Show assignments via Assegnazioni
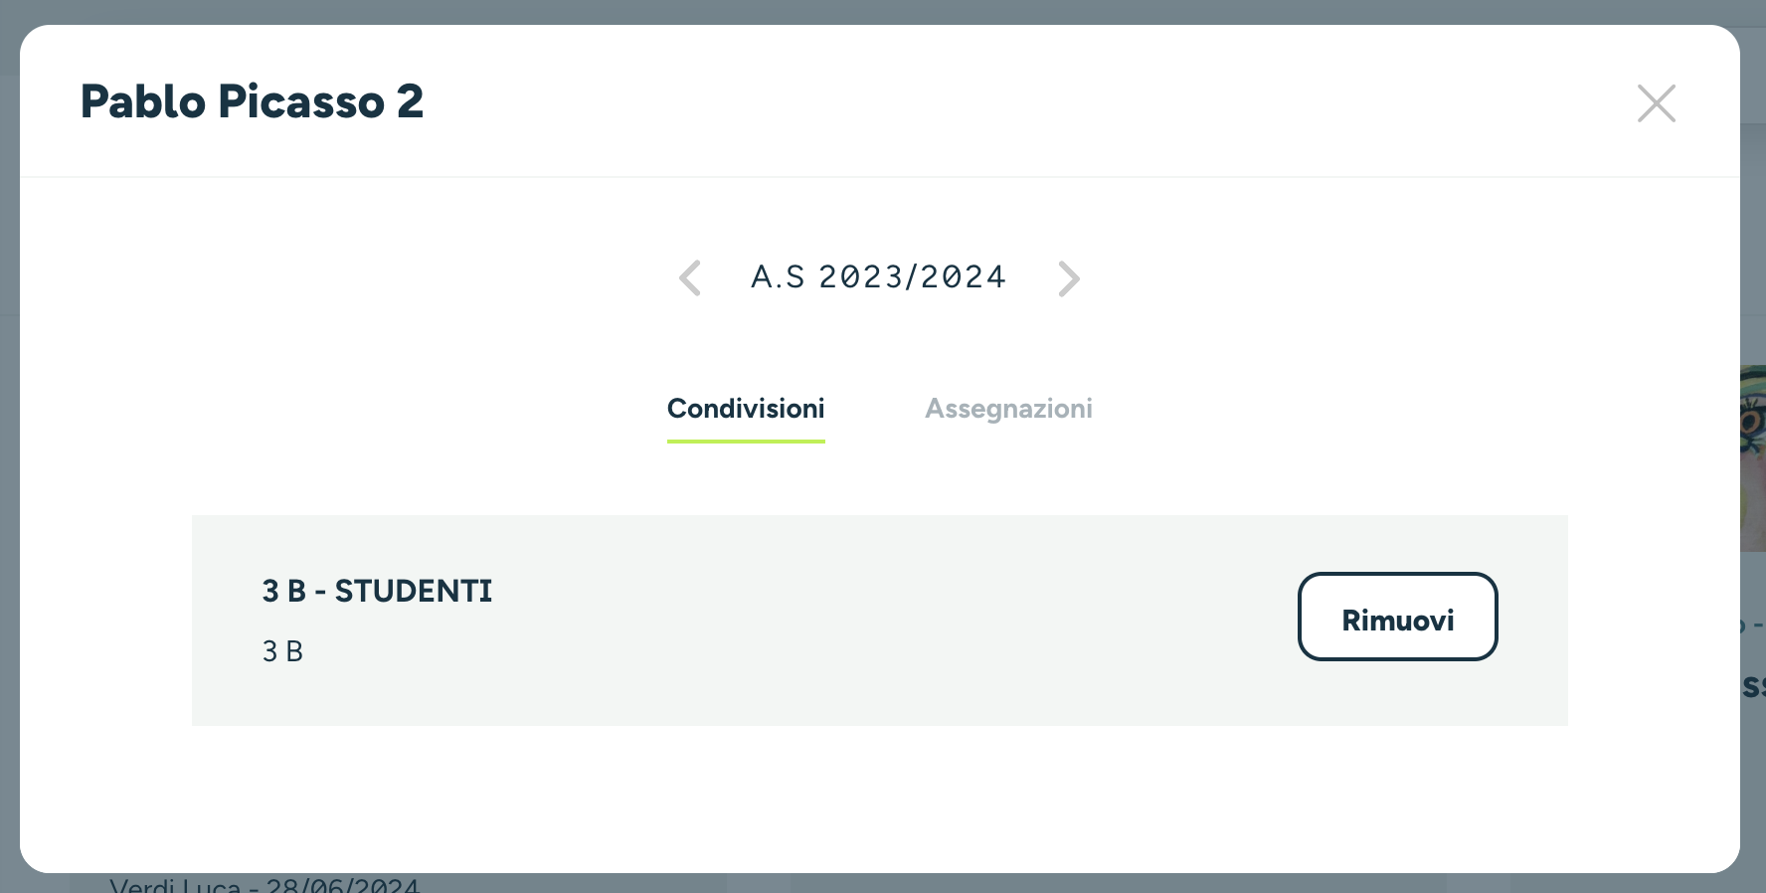The image size is (1766, 893). click(x=1008, y=409)
